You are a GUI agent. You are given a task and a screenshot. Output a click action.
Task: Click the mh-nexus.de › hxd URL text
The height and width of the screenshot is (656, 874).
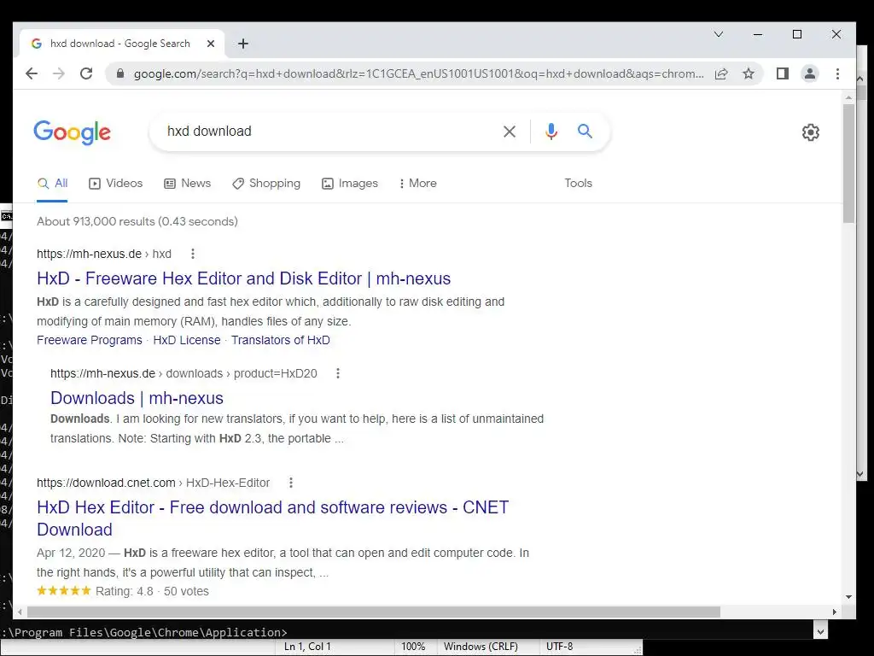click(x=104, y=254)
